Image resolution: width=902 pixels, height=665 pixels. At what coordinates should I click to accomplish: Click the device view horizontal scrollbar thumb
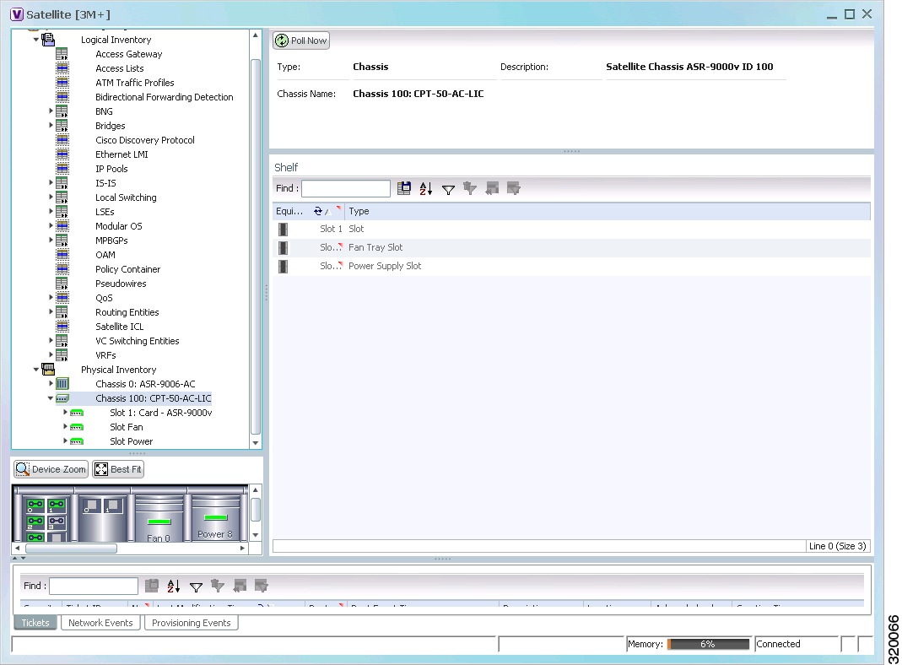coord(71,549)
